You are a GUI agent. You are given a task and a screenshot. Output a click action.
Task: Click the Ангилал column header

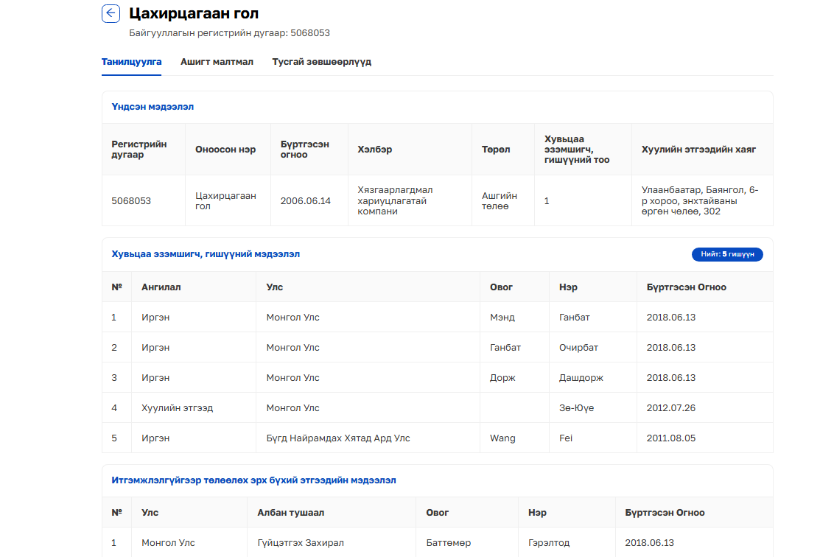point(161,287)
